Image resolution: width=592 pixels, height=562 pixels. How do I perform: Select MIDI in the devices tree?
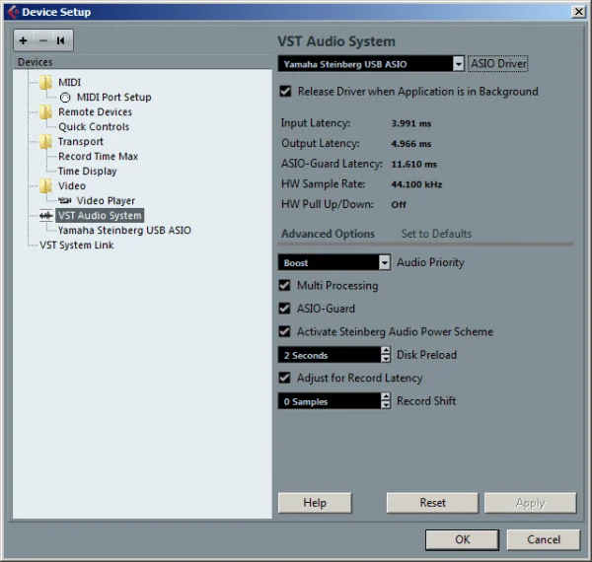pos(69,82)
